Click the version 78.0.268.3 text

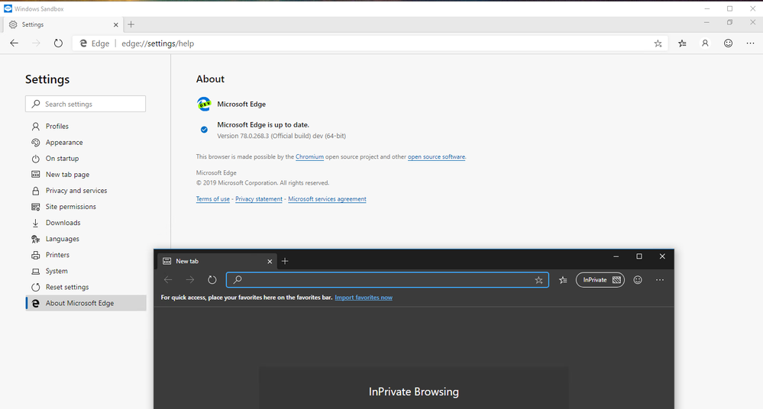tap(281, 136)
